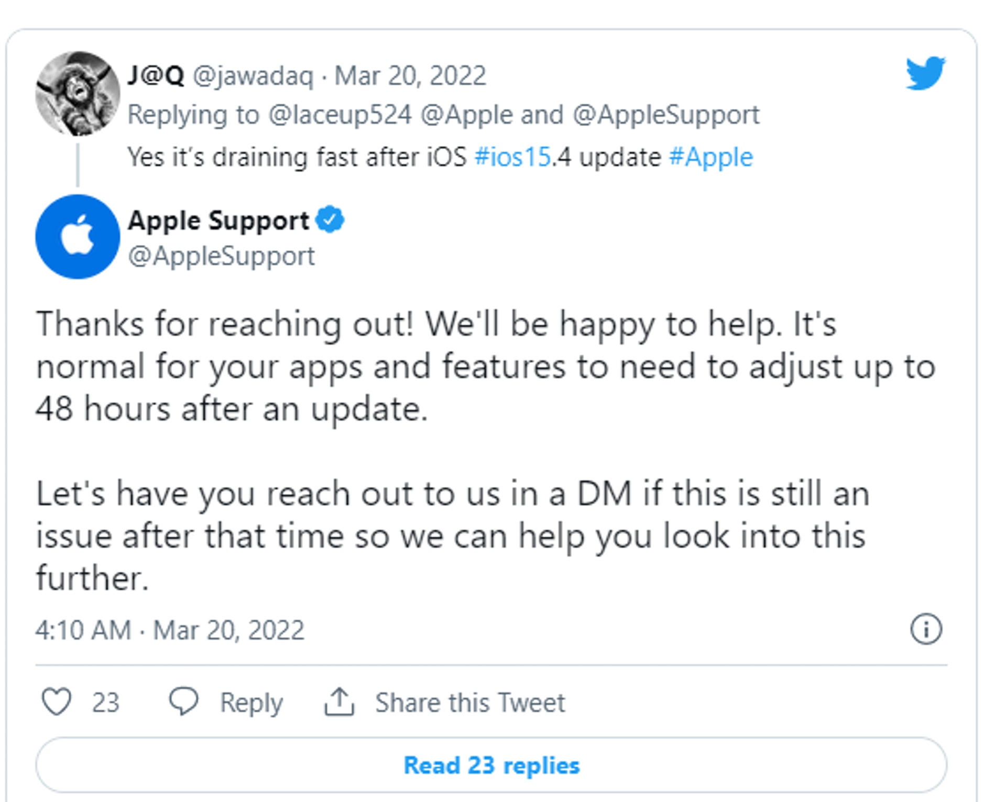Click the Mar 20, 2022 date beside @jawadaq
Viewport: 1006px width, 802px height.
point(410,76)
